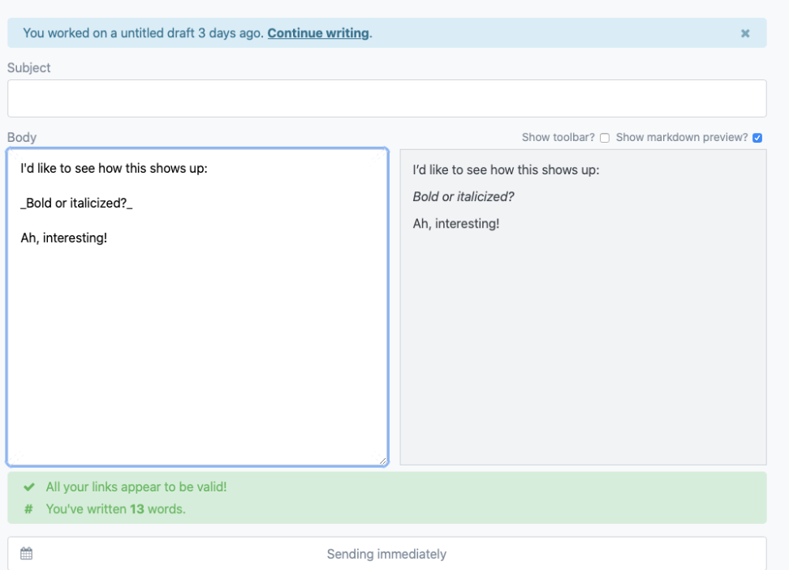This screenshot has width=789, height=570.
Task: Disable the "Show markdown preview?" checkbox
Action: pyautogui.click(x=757, y=138)
